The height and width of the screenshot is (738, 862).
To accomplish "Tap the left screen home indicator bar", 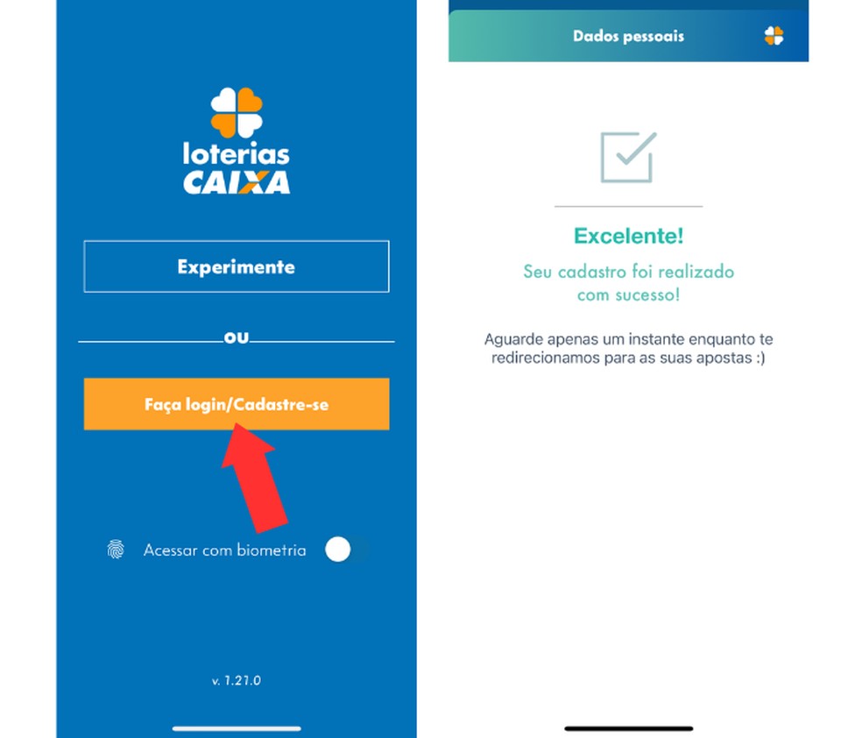I will click(x=237, y=728).
